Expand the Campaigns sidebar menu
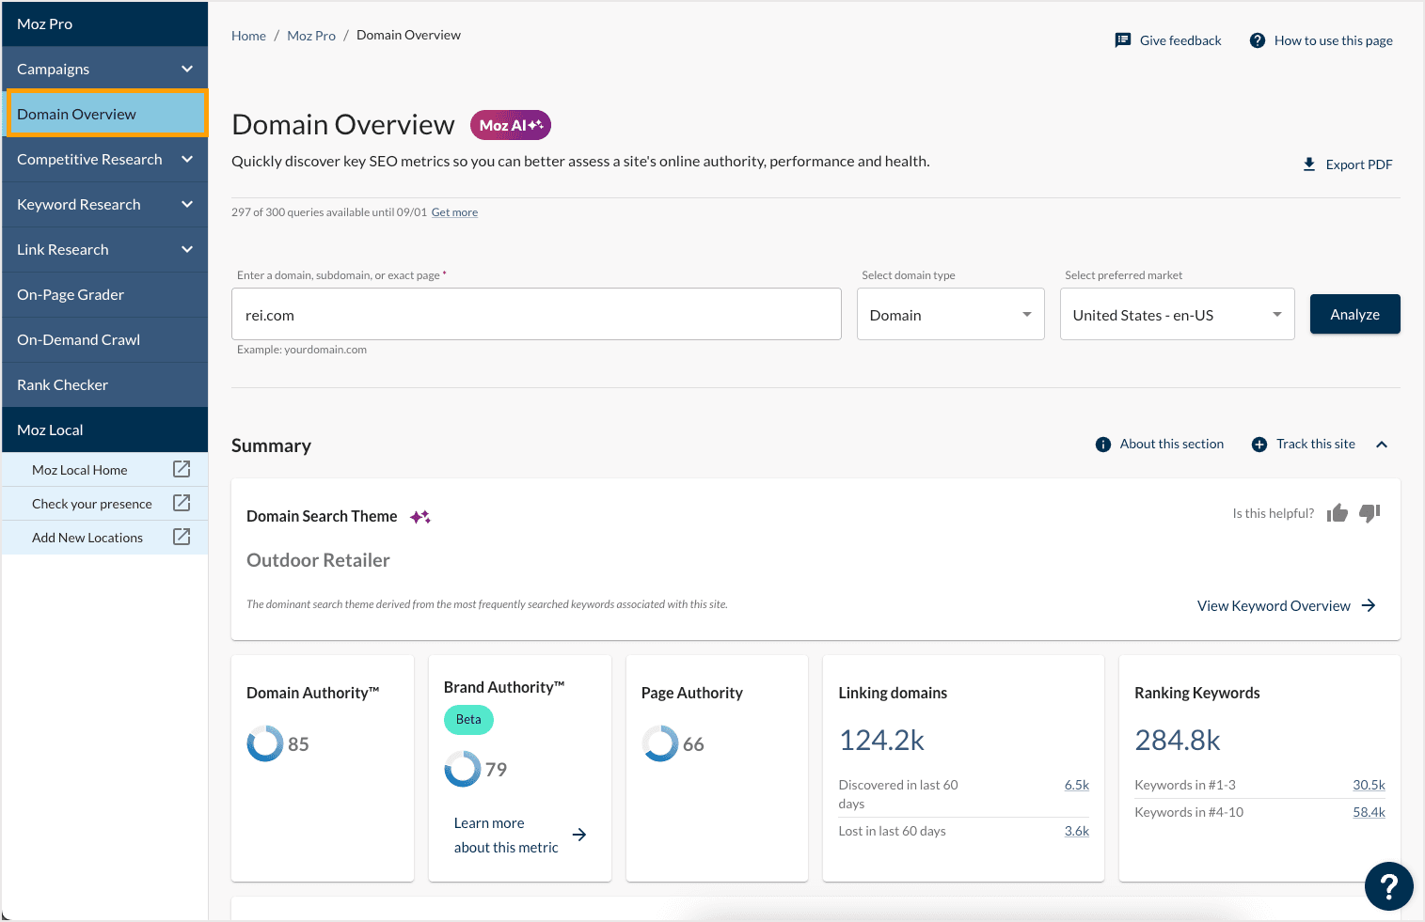This screenshot has height=922, width=1425. tap(104, 69)
